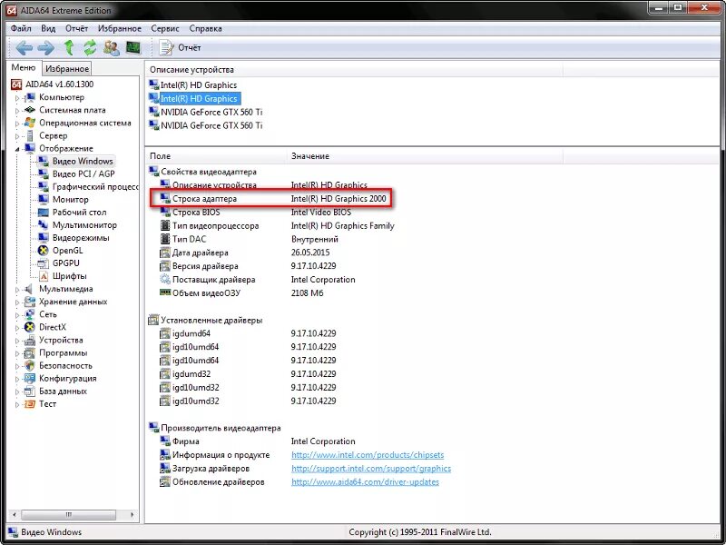
Task: Expand the Системная плата tree node
Action: (17, 110)
